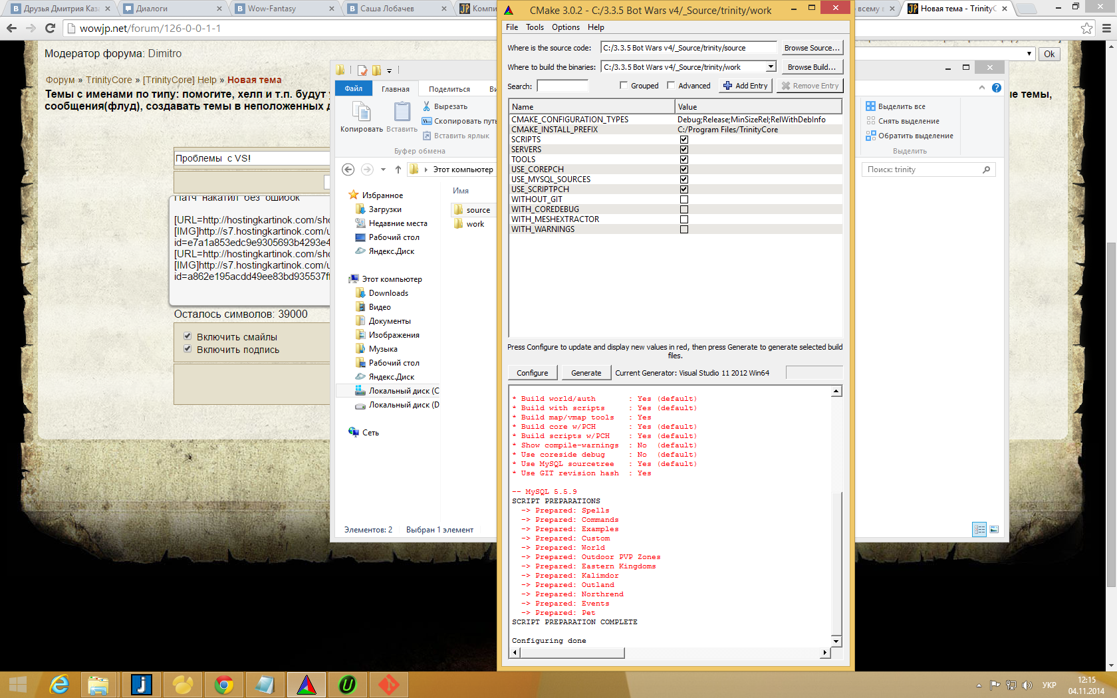This screenshot has height=698, width=1117.
Task: Open the Explorer recent locations dropdown
Action: coord(383,170)
